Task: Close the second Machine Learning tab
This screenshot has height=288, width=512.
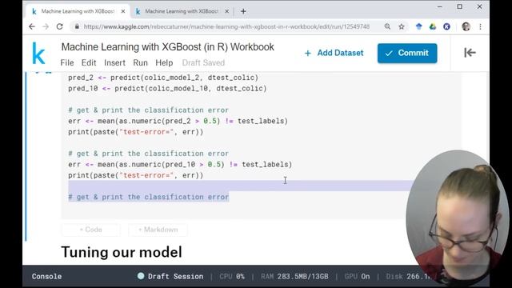Action: pos(227,11)
